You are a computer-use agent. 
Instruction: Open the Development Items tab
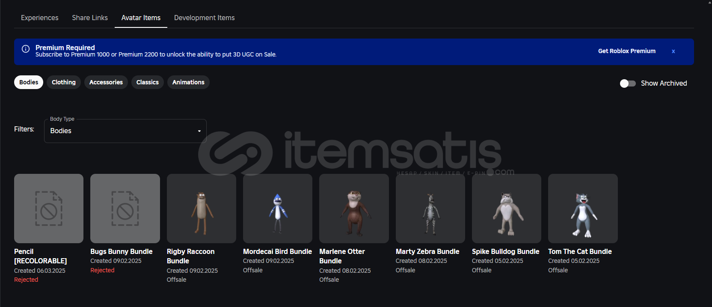pos(204,18)
